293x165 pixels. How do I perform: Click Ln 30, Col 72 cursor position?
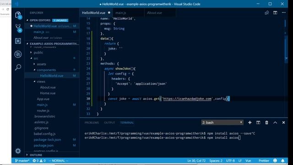pos(196,160)
